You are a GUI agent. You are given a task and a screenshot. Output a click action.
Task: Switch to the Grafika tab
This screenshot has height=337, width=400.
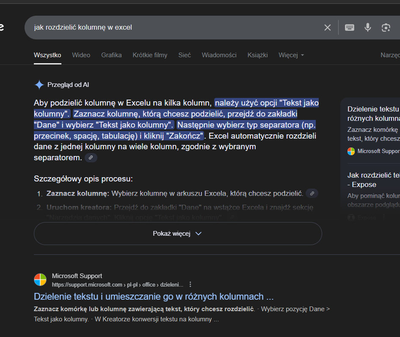(111, 55)
